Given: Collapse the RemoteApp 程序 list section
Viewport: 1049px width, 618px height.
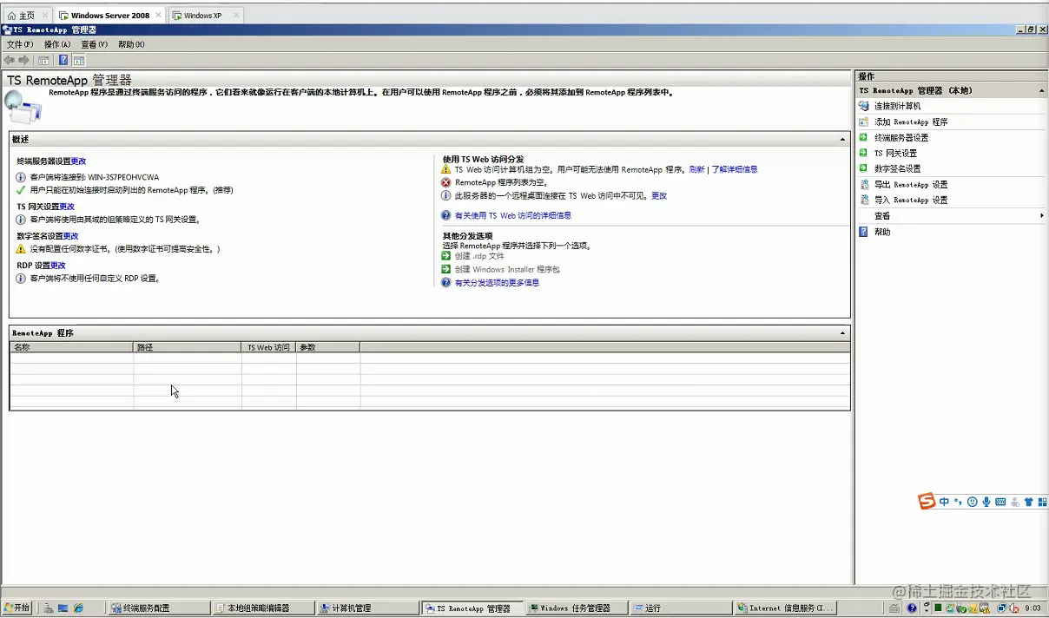Looking at the screenshot, I should tap(842, 333).
